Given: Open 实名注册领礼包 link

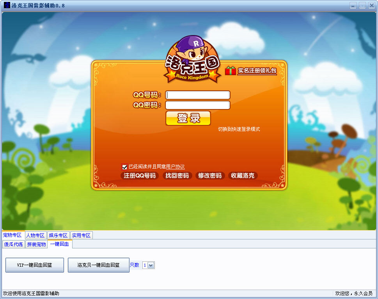Looking at the screenshot, I should 257,71.
